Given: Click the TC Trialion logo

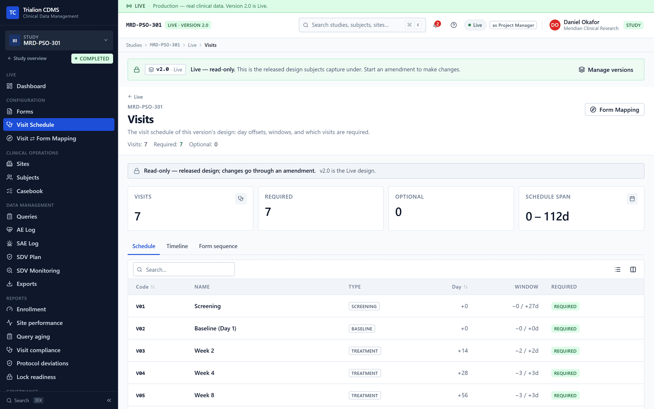Looking at the screenshot, I should (13, 13).
